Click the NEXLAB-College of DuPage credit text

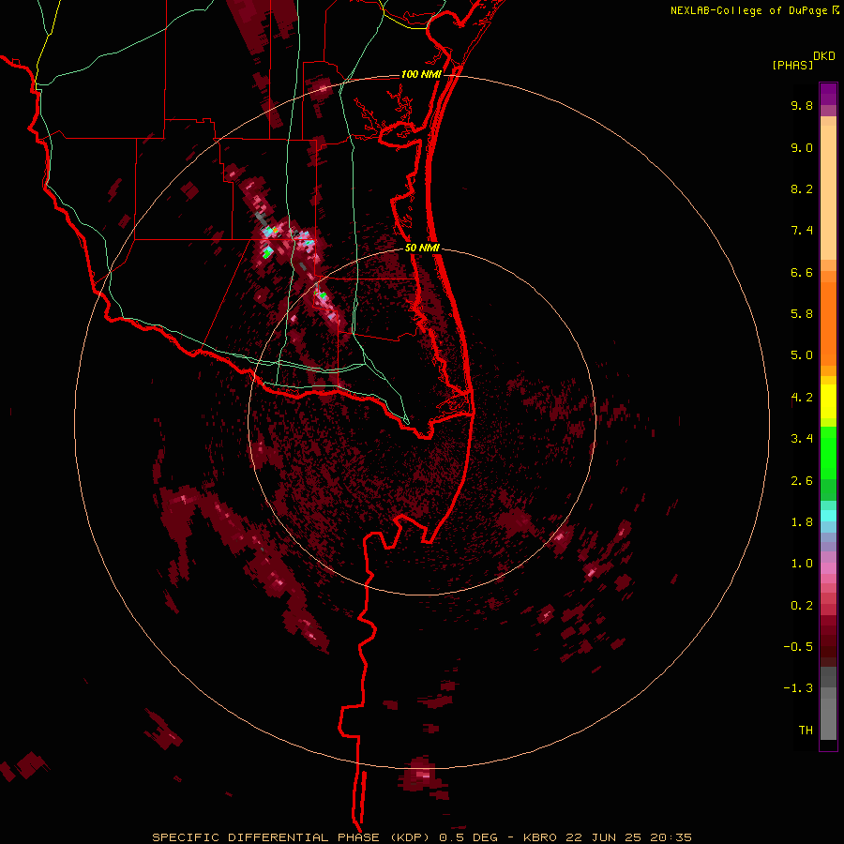[x=749, y=10]
